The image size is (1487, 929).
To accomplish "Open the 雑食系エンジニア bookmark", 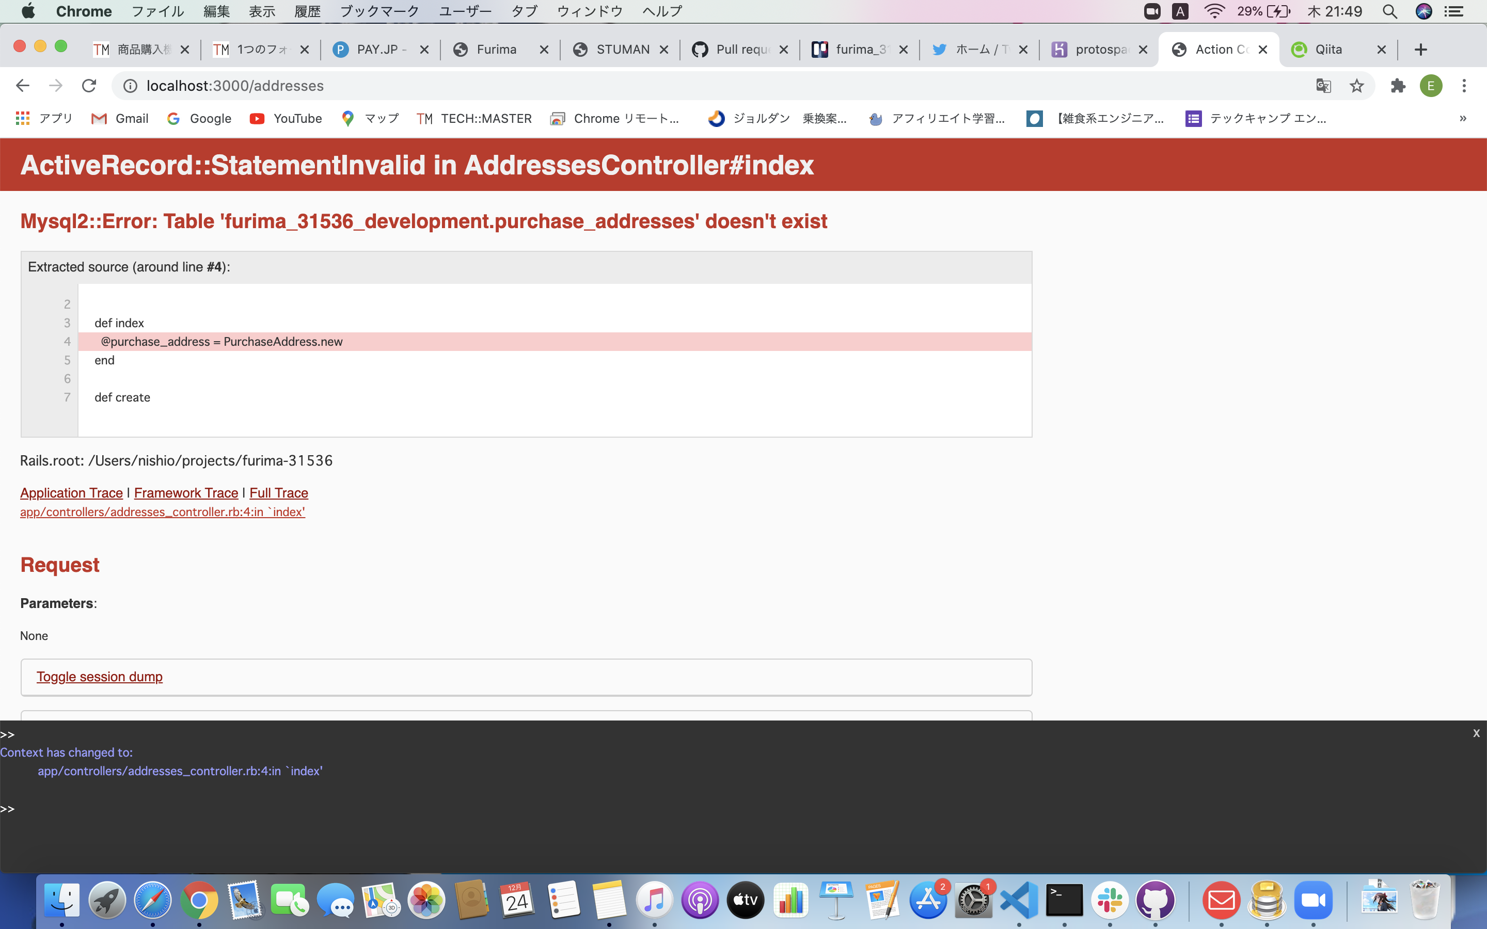I will [x=1095, y=118].
